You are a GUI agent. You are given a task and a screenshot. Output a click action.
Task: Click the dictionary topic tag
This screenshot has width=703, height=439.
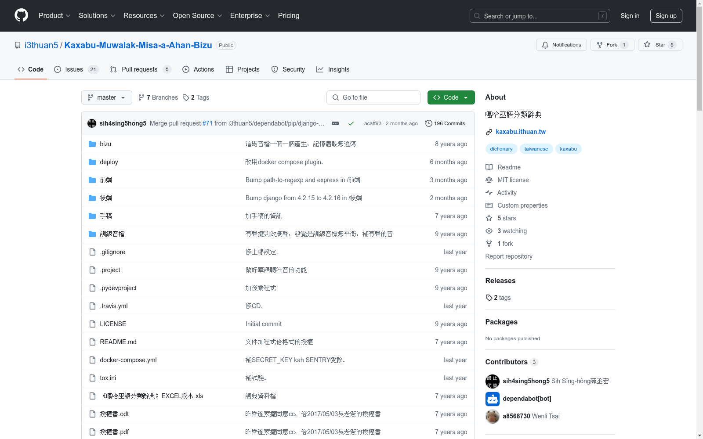(x=501, y=149)
